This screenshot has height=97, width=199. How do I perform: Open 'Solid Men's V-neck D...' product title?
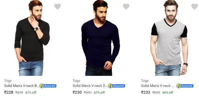pyautogui.click(x=90, y=86)
